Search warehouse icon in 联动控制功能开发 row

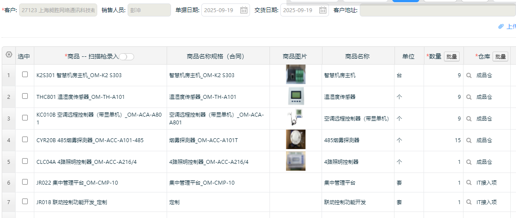469,202
